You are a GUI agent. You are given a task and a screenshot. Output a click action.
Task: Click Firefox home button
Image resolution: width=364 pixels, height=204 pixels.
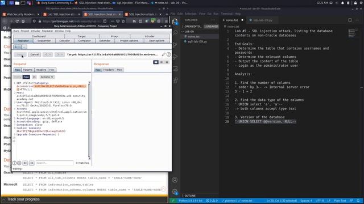click(x=23, y=21)
